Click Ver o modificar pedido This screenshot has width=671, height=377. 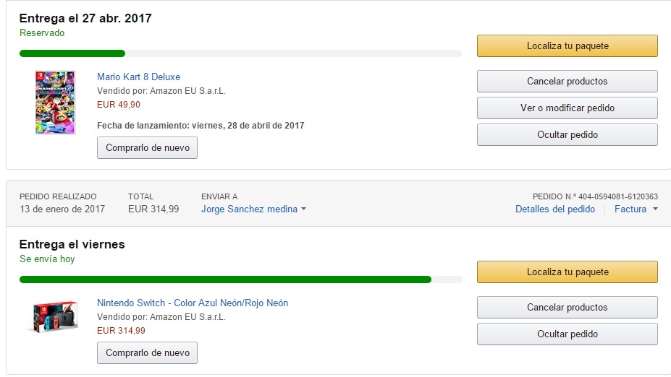pyautogui.click(x=567, y=108)
